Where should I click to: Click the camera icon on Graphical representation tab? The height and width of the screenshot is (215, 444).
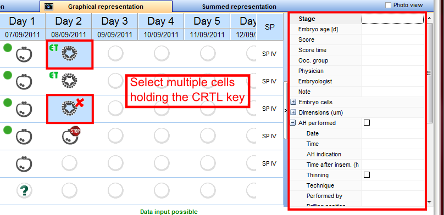[x=49, y=7]
